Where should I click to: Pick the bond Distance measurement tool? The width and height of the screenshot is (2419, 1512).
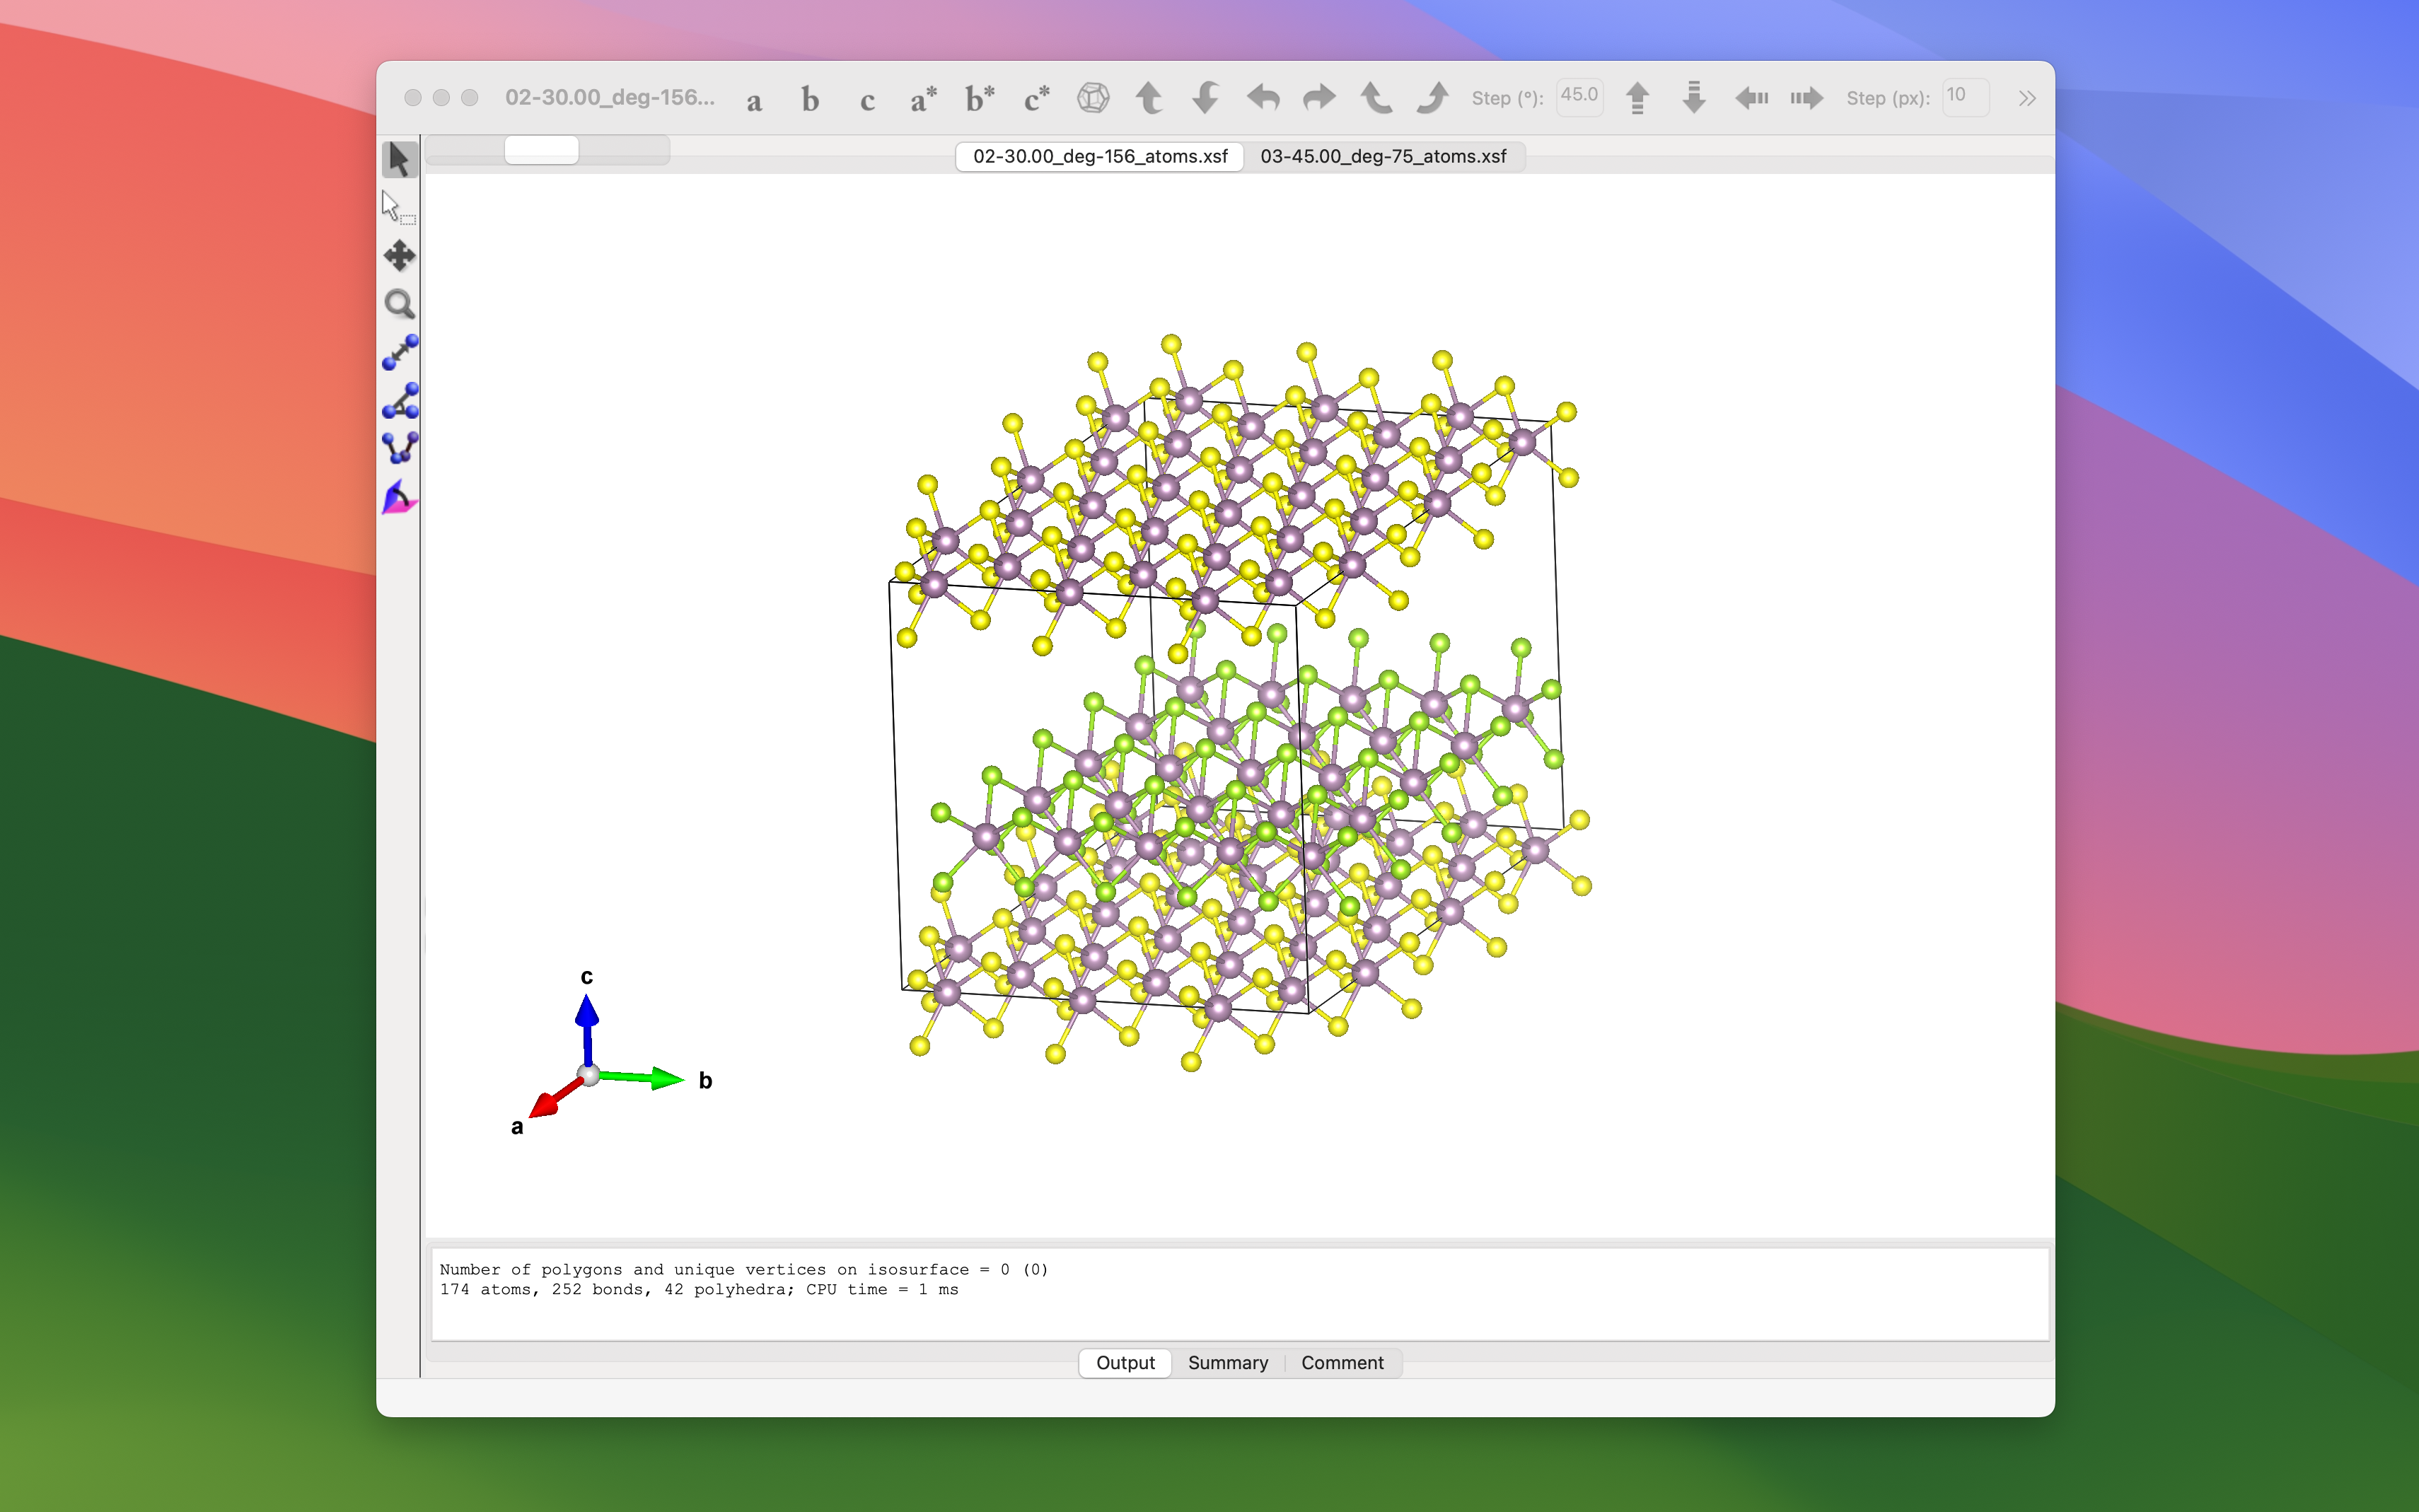[x=399, y=352]
